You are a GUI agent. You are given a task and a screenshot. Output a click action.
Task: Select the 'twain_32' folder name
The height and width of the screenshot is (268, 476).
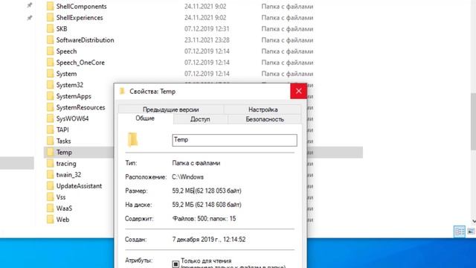click(68, 175)
